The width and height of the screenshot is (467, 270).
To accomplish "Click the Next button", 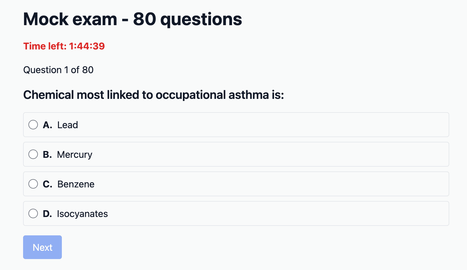I will coord(42,247).
